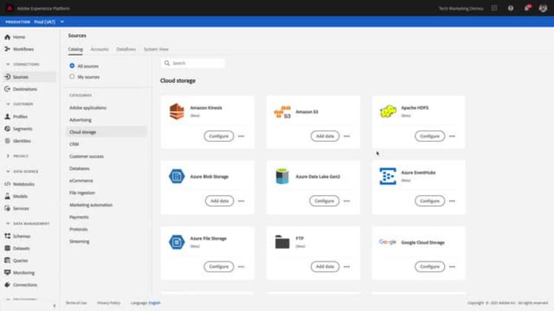Open Workflows icon in sidebar
Viewport: 554px width, 311px height.
7,49
